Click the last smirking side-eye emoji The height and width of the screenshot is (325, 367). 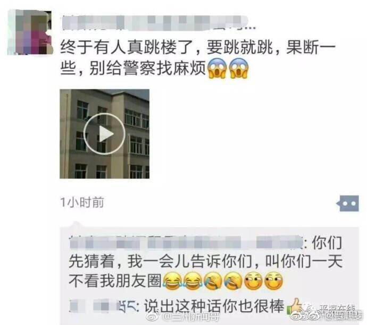(273, 281)
